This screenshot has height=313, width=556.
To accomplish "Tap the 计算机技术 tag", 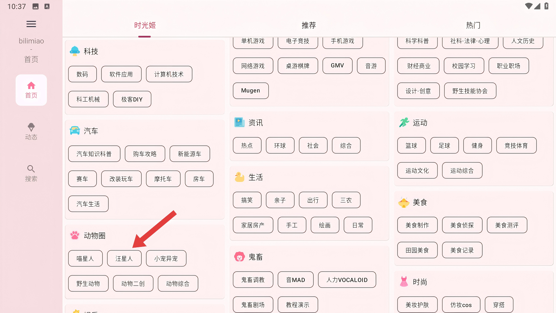I will point(169,74).
